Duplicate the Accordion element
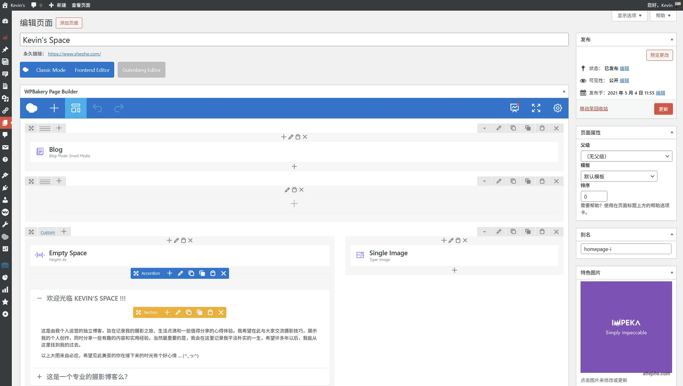Screen dimensions: 683x386 click(x=191, y=273)
